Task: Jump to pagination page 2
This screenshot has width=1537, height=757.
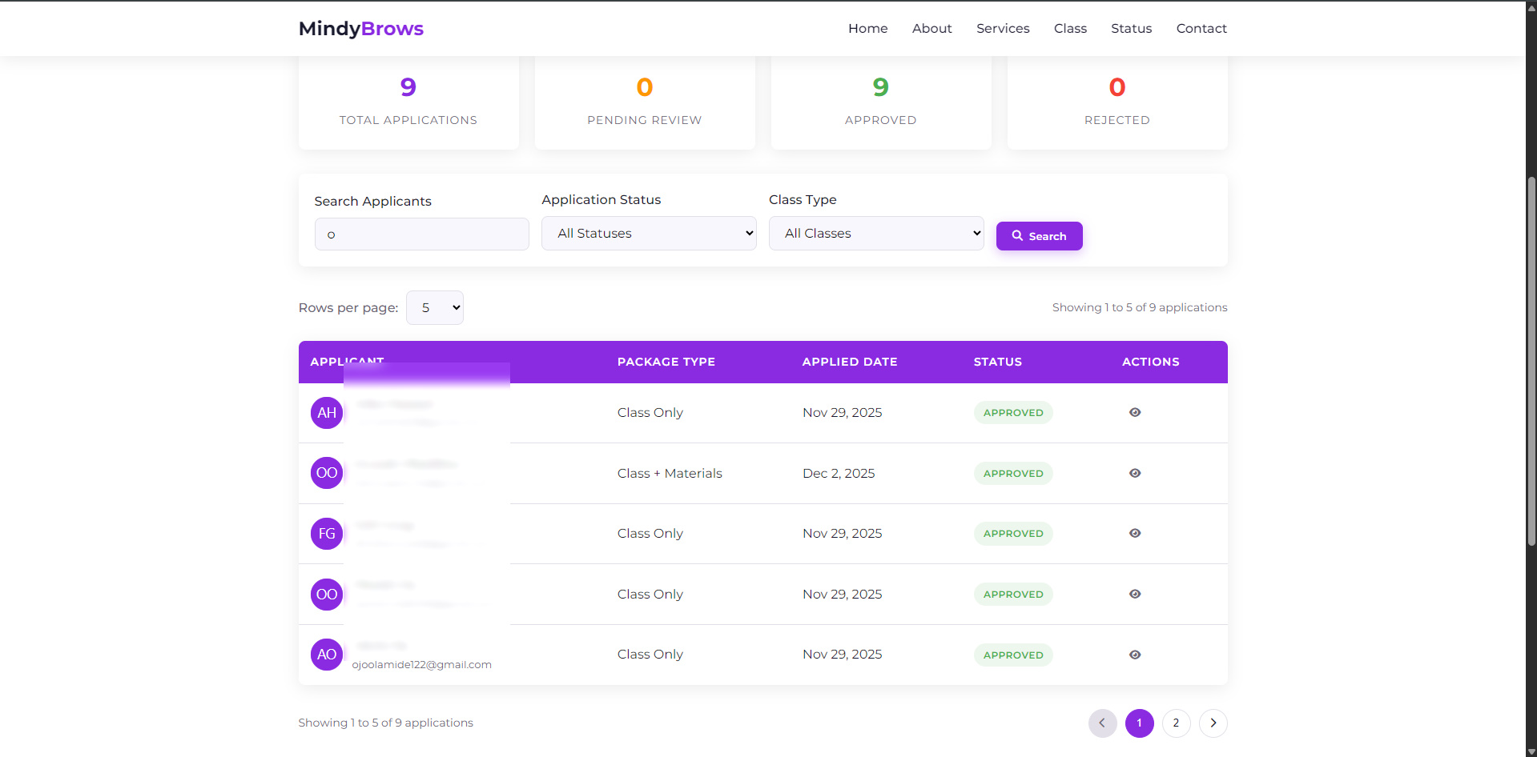Action: tap(1176, 723)
